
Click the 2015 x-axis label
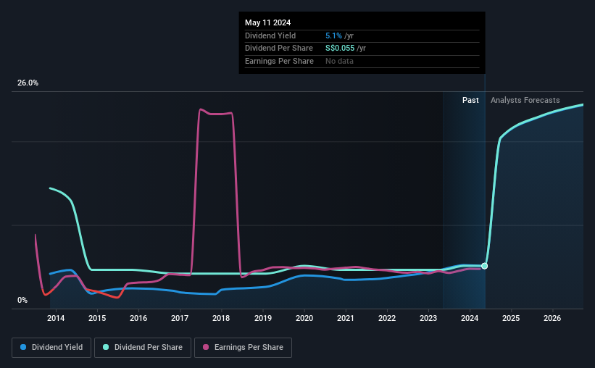tap(97, 318)
